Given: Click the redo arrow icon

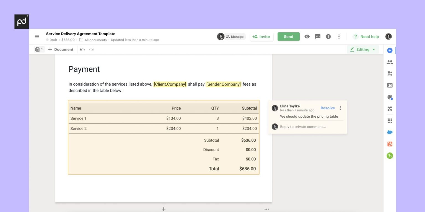Looking at the screenshot, I should click(x=91, y=49).
